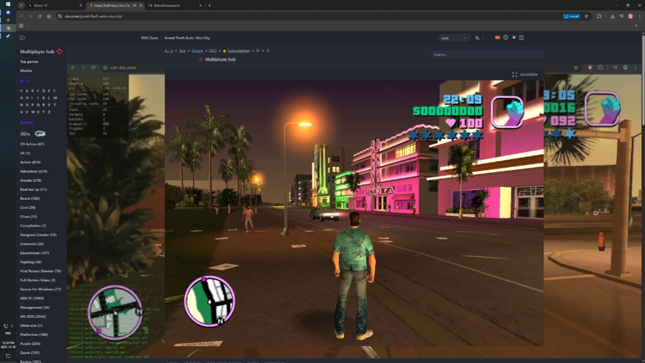645x363 pixels.
Task: Open the MS-DOS (2042) genre
Action: tap(33, 317)
